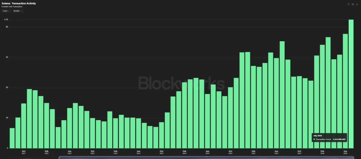Open the Monthly interval dropdown
Viewport: 361px width, 159px height.
(x=18, y=11)
